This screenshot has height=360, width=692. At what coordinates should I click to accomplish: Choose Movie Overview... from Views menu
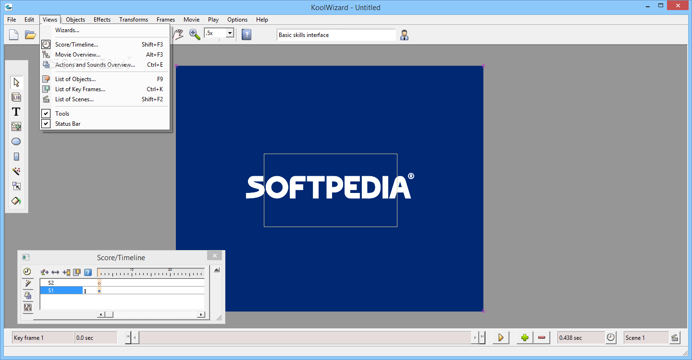(105, 55)
